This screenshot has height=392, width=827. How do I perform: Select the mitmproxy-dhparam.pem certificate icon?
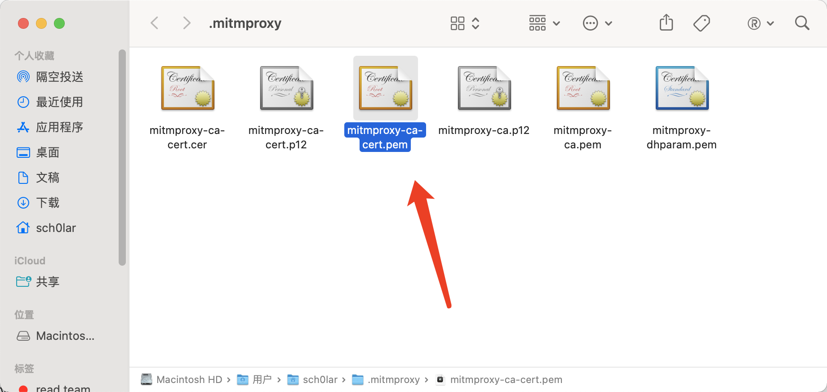pyautogui.click(x=682, y=88)
